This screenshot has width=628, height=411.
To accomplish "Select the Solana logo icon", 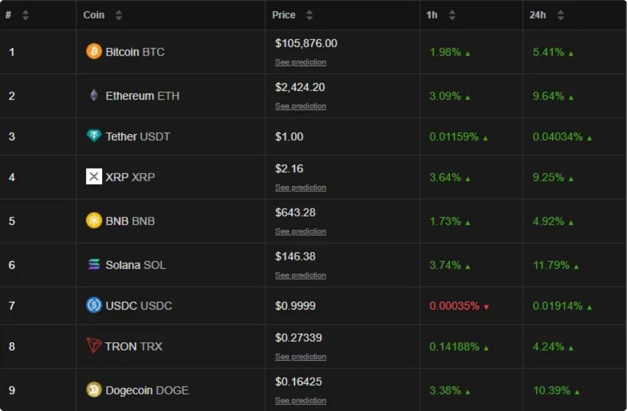I will point(94,265).
